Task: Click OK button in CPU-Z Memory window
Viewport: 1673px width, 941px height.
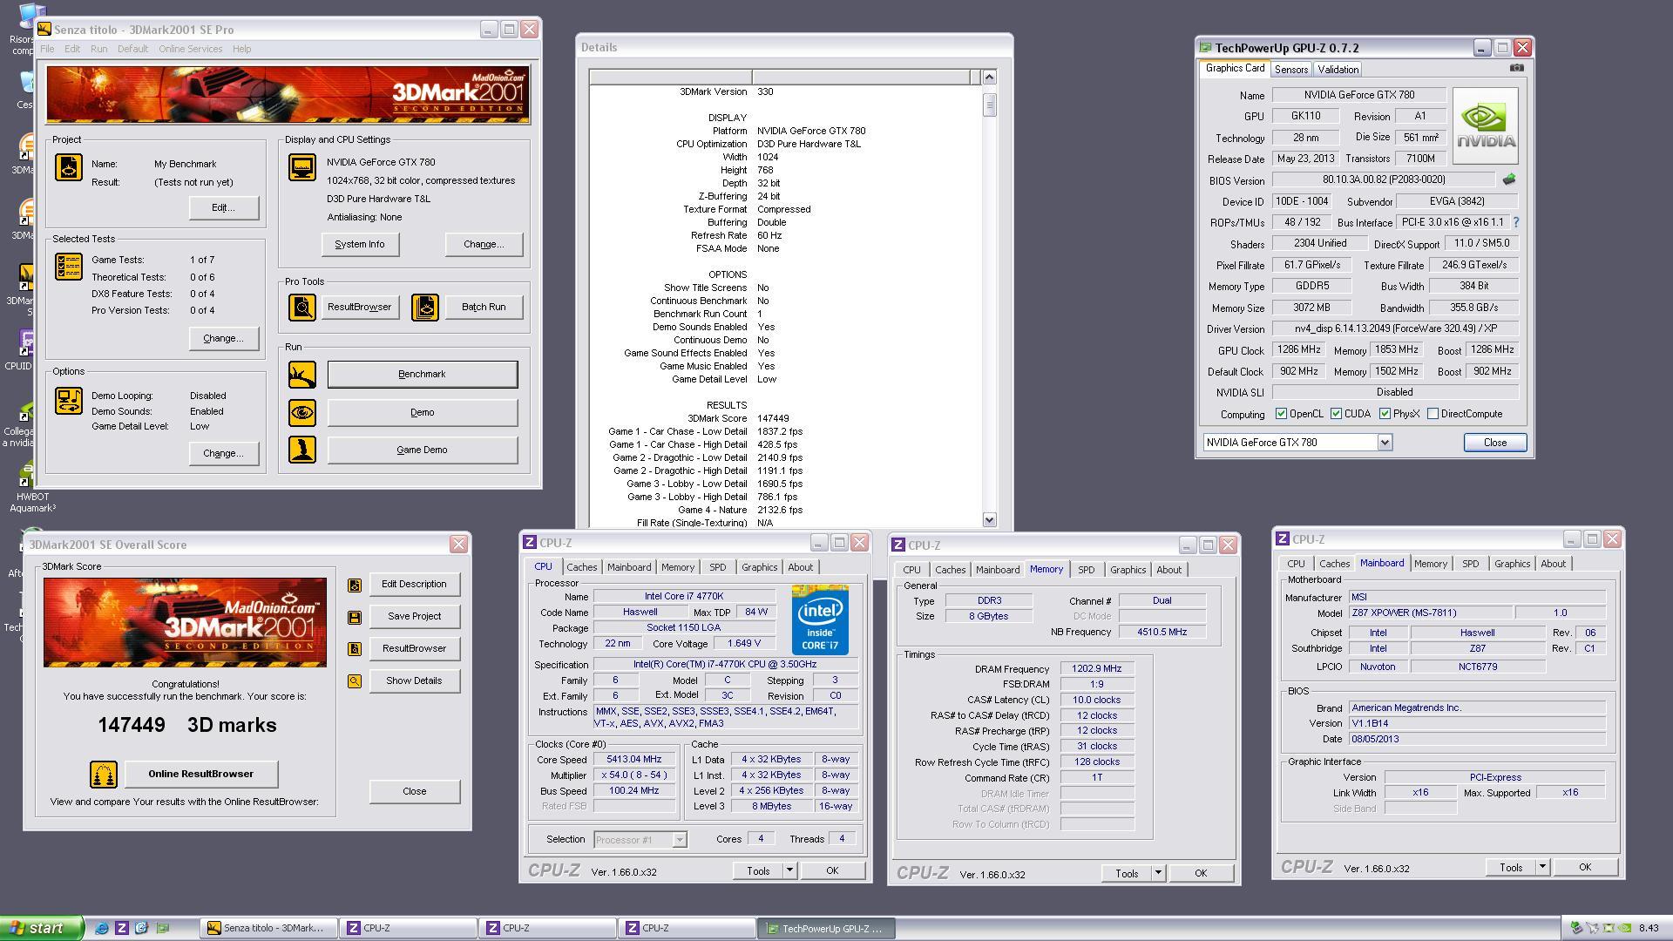Action: tap(1201, 873)
